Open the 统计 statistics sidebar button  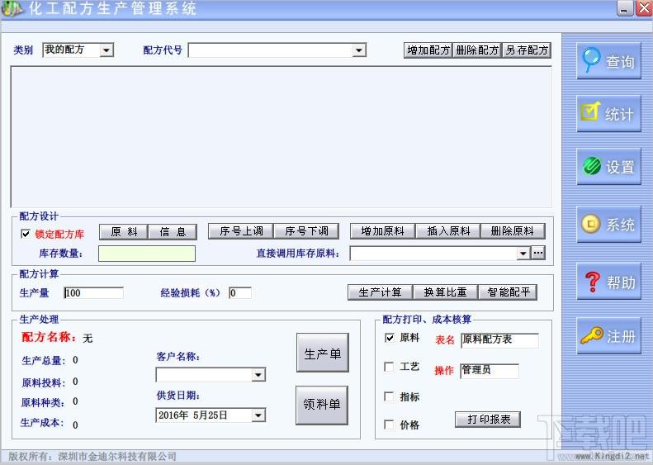click(x=608, y=113)
